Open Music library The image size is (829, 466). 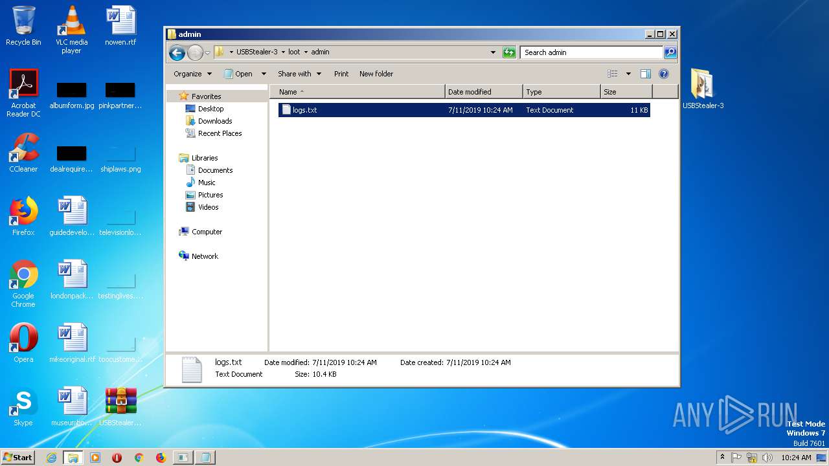207,183
